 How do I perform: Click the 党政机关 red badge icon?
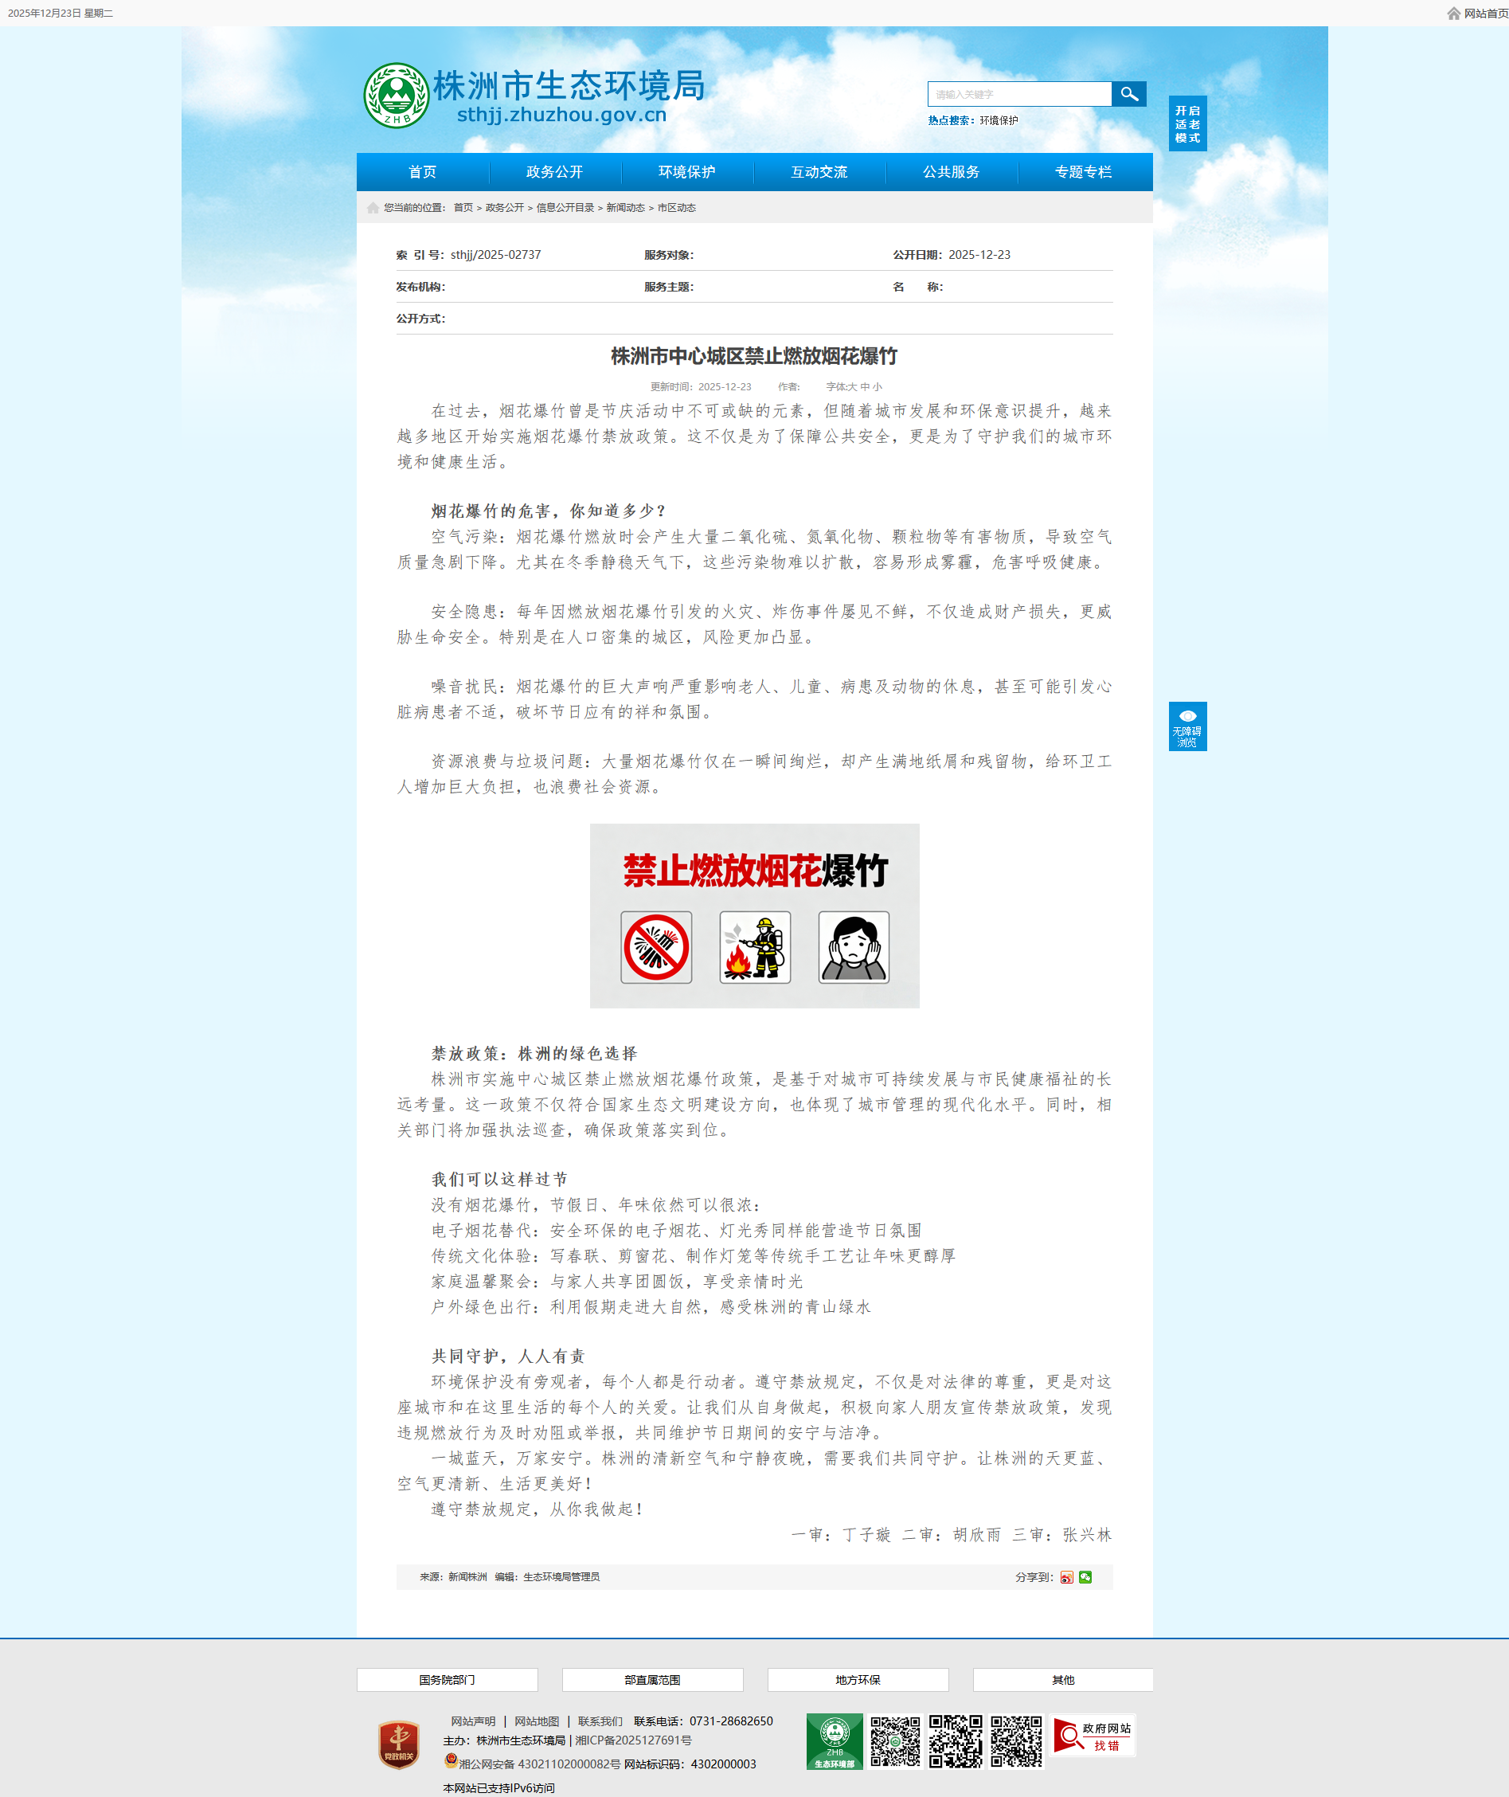[399, 1744]
